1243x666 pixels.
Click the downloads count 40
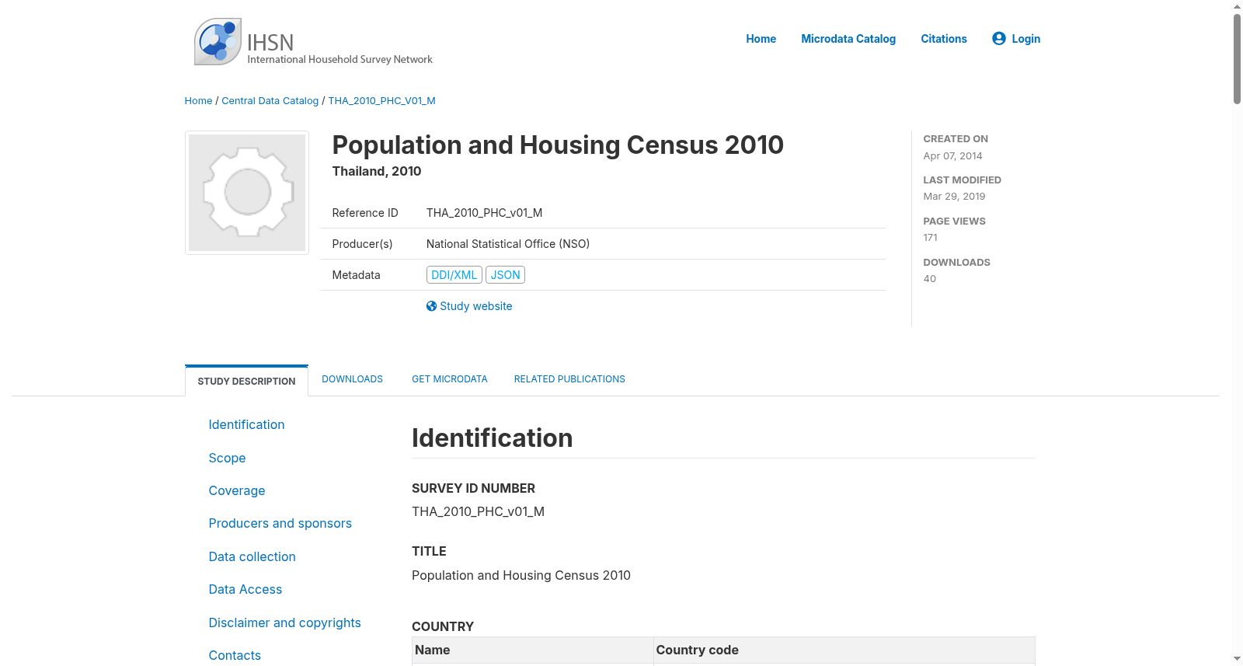pyautogui.click(x=929, y=279)
